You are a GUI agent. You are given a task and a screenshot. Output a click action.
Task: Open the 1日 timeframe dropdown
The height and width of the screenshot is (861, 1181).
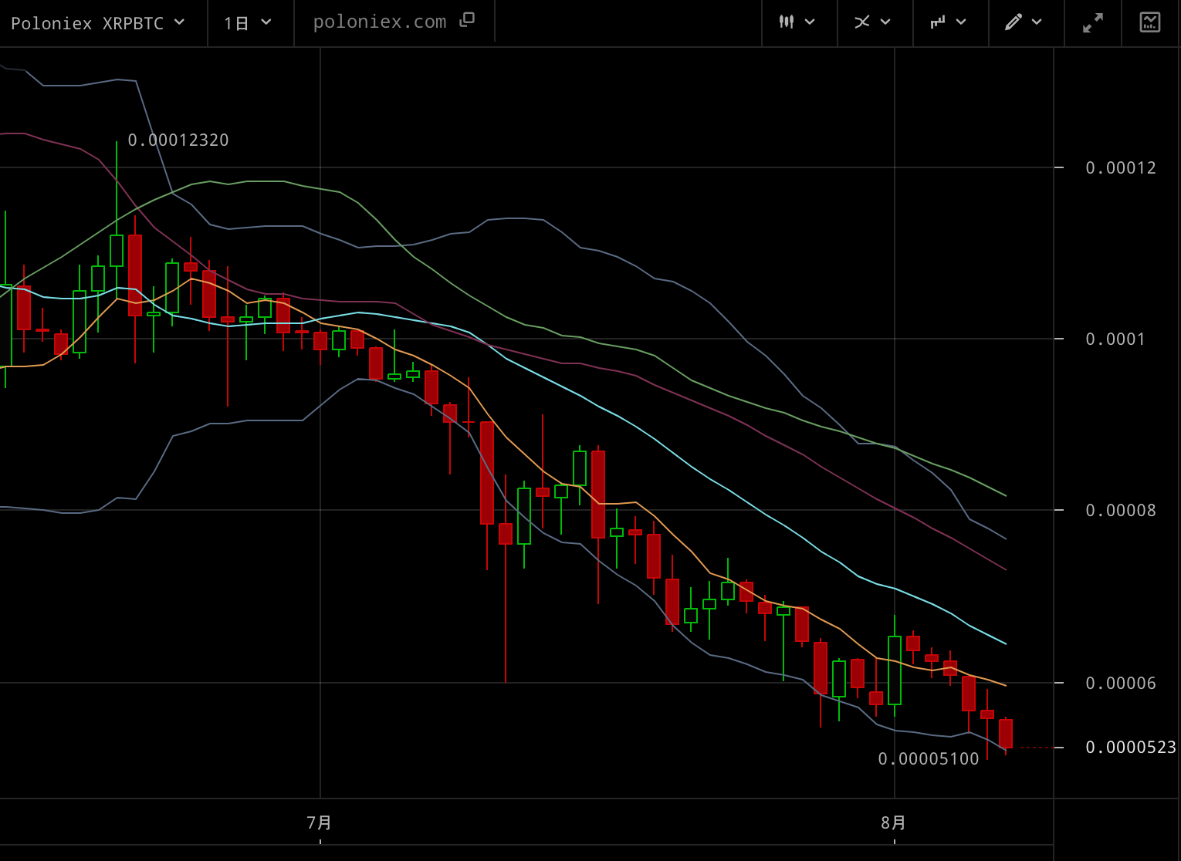[248, 23]
